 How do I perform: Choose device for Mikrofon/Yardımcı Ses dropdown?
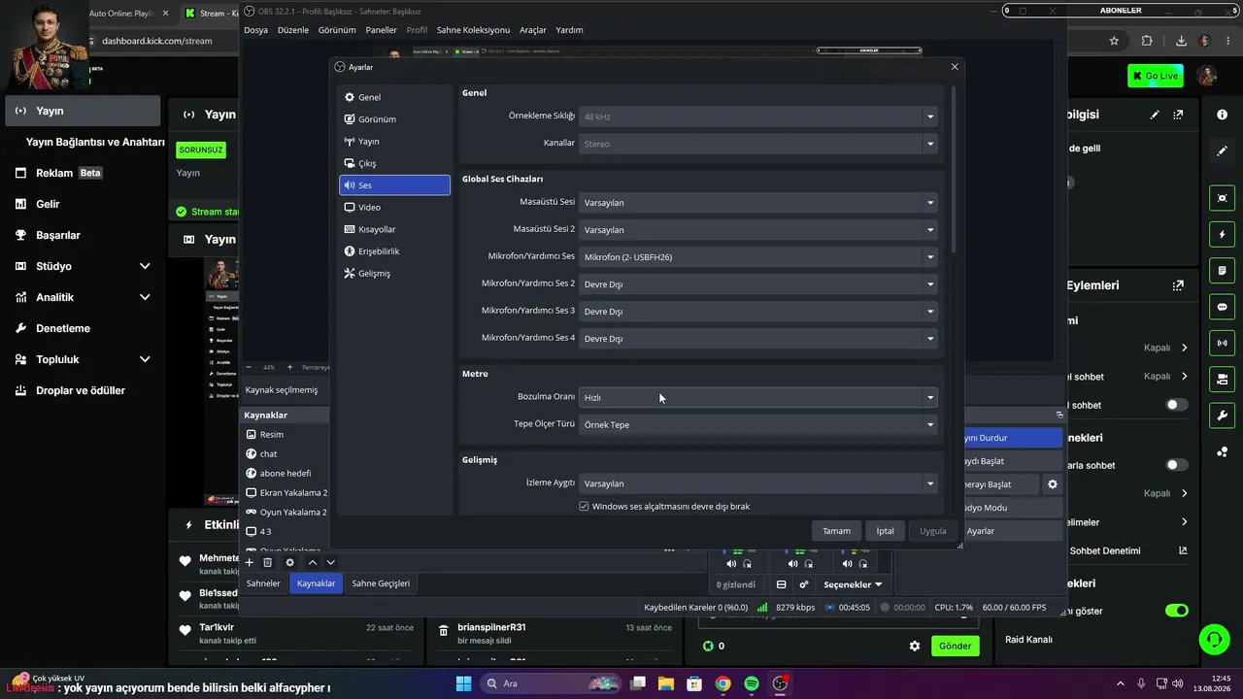(758, 257)
